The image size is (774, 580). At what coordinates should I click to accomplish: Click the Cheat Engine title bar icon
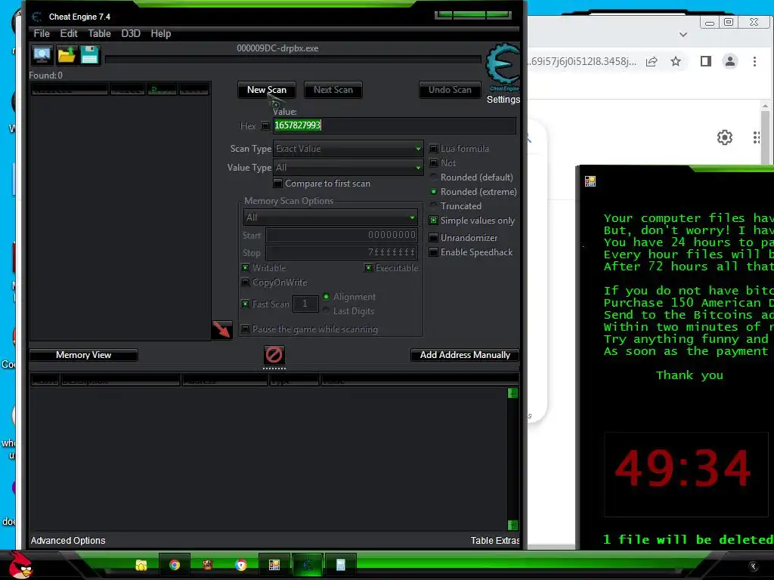click(x=36, y=17)
